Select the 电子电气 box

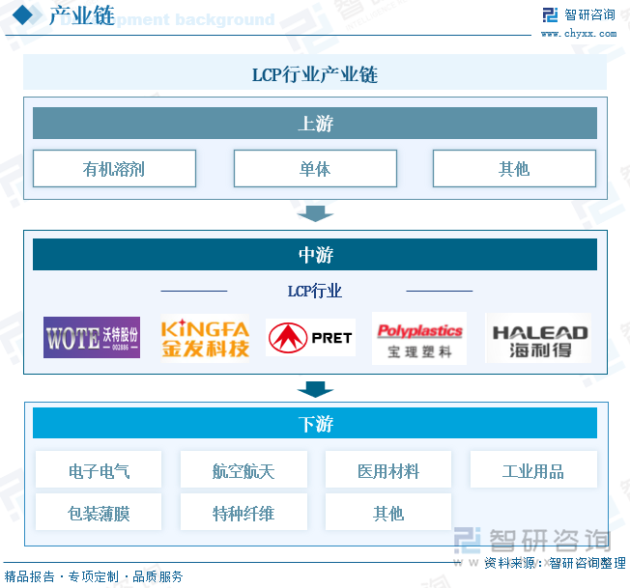[x=99, y=469]
